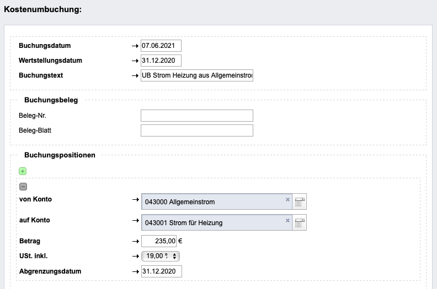437x289 pixels.
Task: Click the arrow icon next to Buchungsdatum
Action: (135, 46)
